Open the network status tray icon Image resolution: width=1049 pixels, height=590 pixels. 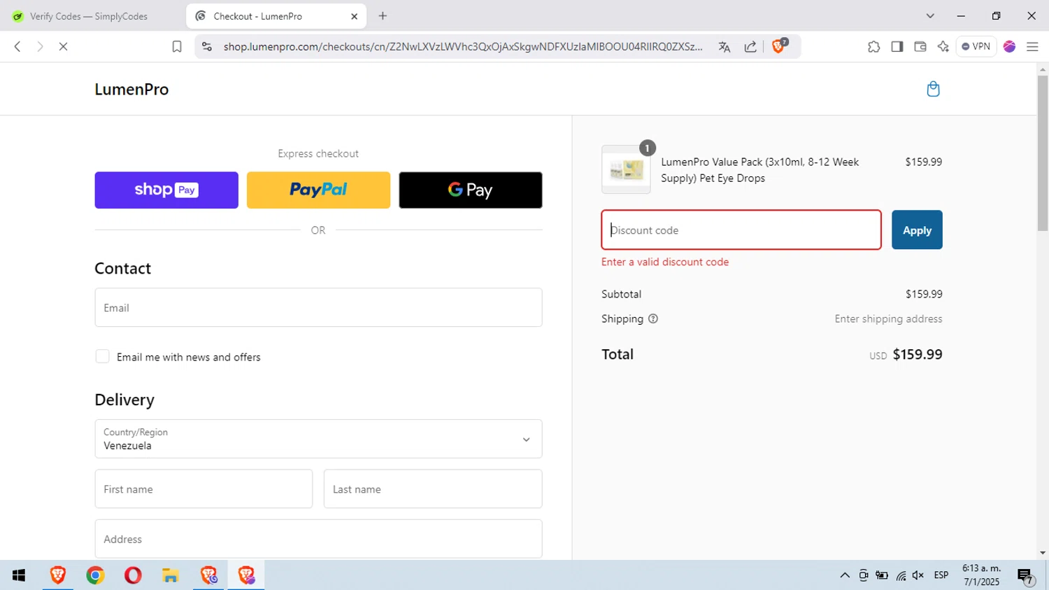(x=901, y=575)
